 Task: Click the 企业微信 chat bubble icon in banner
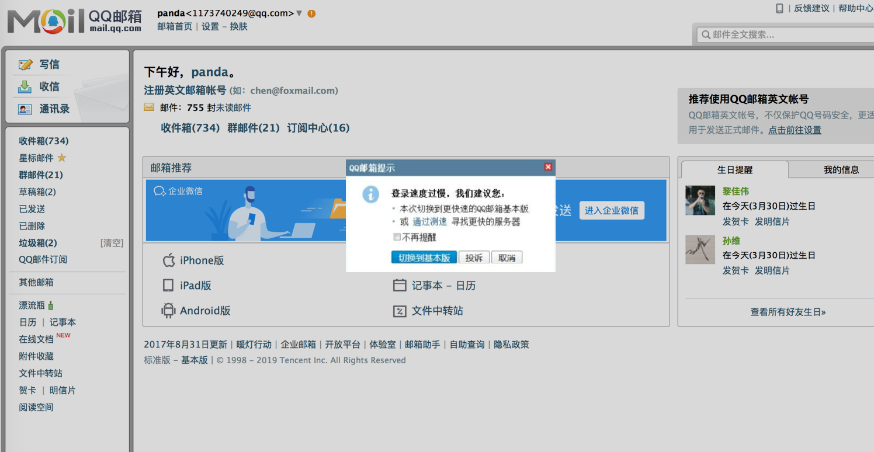pos(159,191)
